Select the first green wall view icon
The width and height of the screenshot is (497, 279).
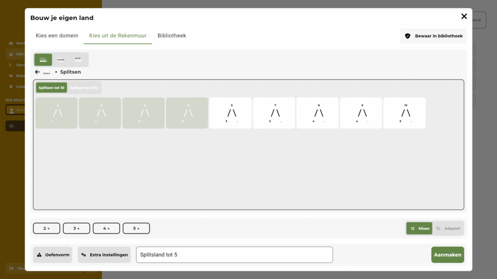click(x=43, y=60)
